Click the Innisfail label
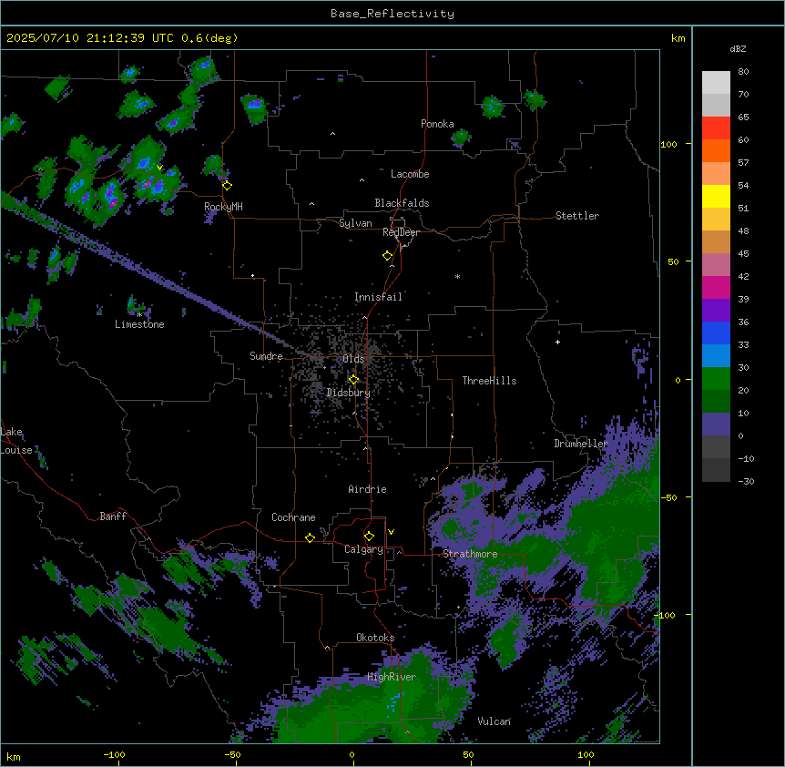This screenshot has height=767, width=785. point(378,297)
